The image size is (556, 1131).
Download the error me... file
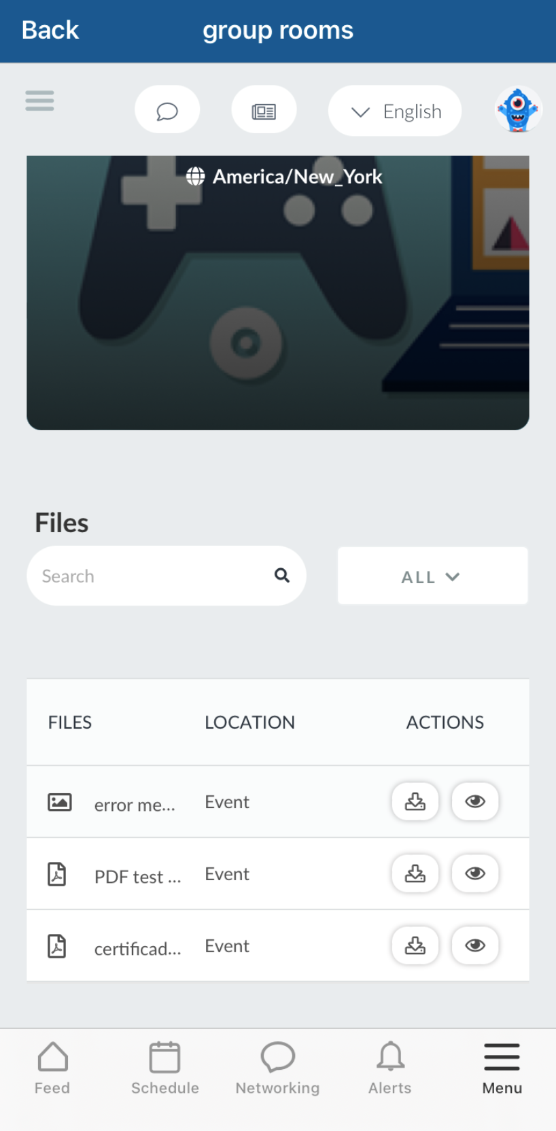pos(415,801)
